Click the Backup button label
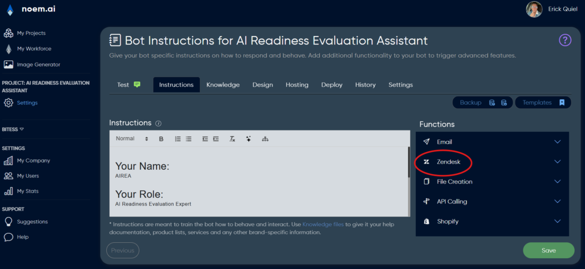This screenshot has width=585, height=269. 471,103
